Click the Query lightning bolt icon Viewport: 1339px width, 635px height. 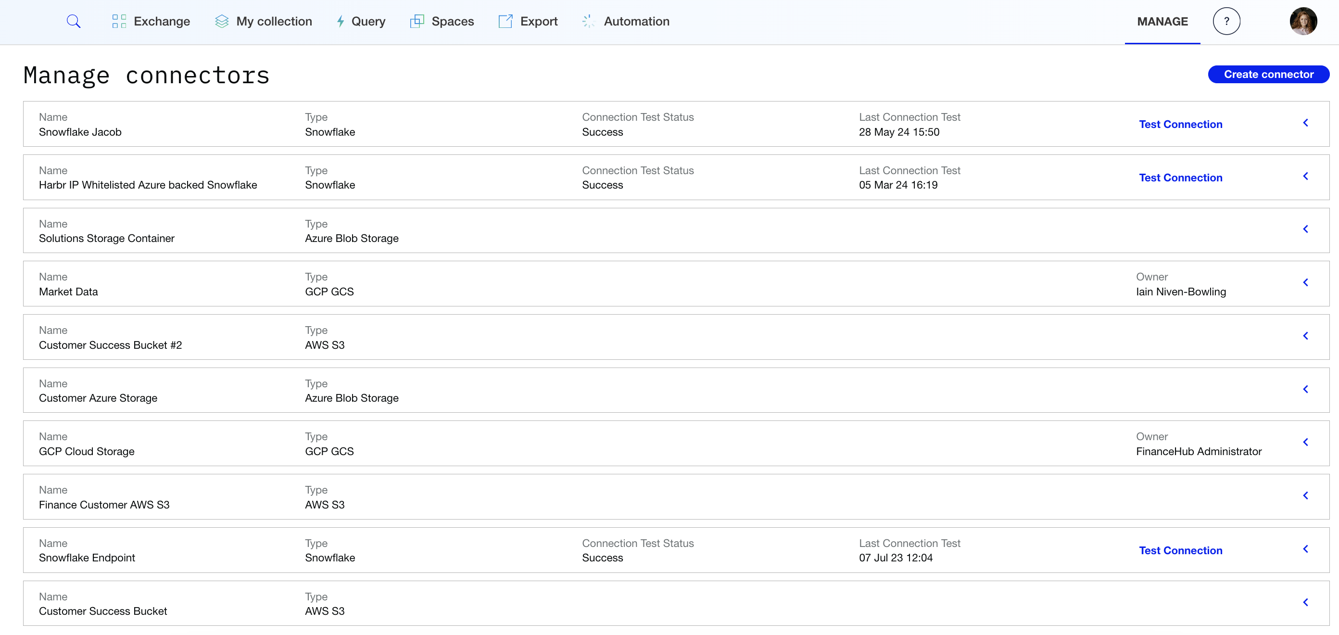(x=341, y=21)
